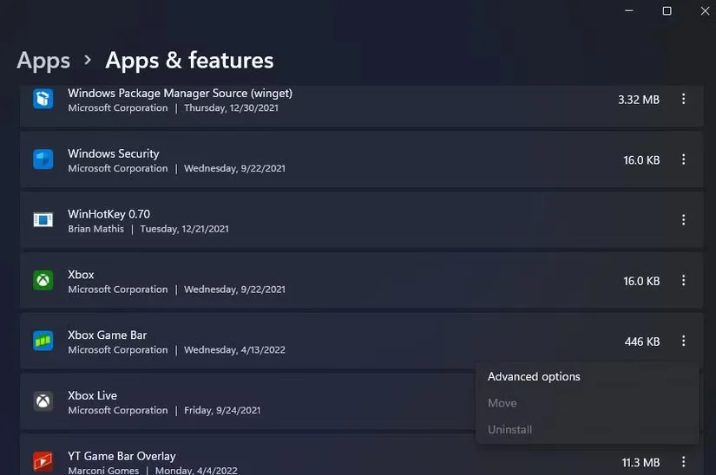Click the Xbox Live app icon
716x475 pixels.
[43, 401]
